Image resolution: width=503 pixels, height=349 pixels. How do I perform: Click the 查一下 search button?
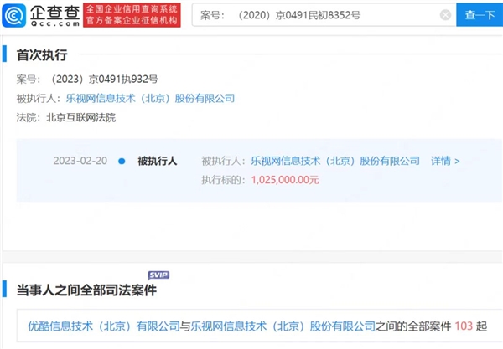pyautogui.click(x=480, y=15)
